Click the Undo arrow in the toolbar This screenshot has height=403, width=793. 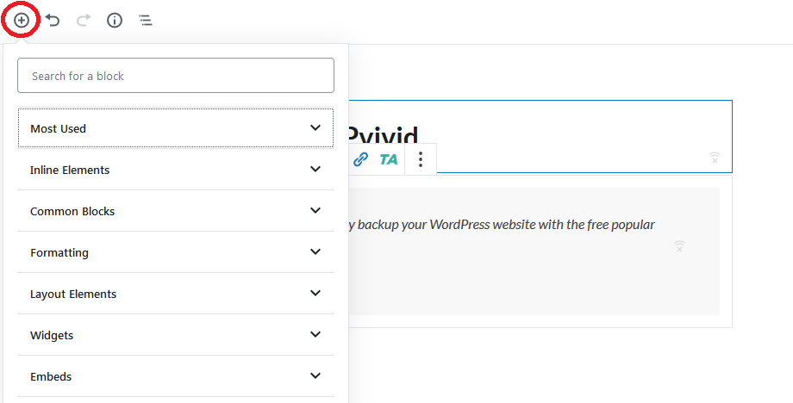click(53, 20)
